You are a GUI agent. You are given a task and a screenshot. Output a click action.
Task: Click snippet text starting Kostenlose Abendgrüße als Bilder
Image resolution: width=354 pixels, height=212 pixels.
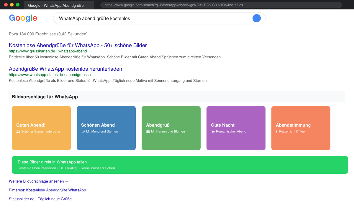(108, 80)
